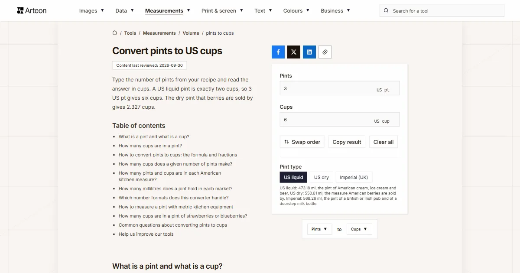Open 'How to measure a pint with metric' link
The width and height of the screenshot is (520, 273).
coord(176,207)
